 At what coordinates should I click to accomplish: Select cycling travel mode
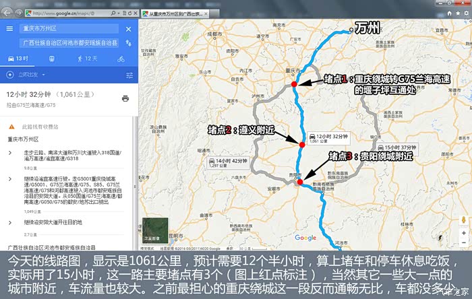pyautogui.click(x=121, y=59)
